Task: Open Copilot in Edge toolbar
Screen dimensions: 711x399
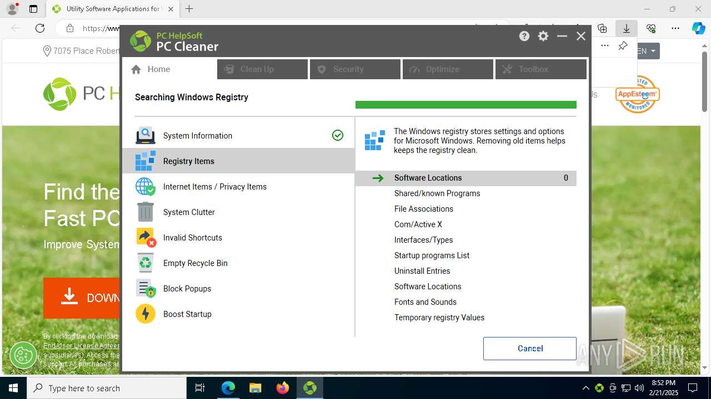Action: click(x=698, y=28)
